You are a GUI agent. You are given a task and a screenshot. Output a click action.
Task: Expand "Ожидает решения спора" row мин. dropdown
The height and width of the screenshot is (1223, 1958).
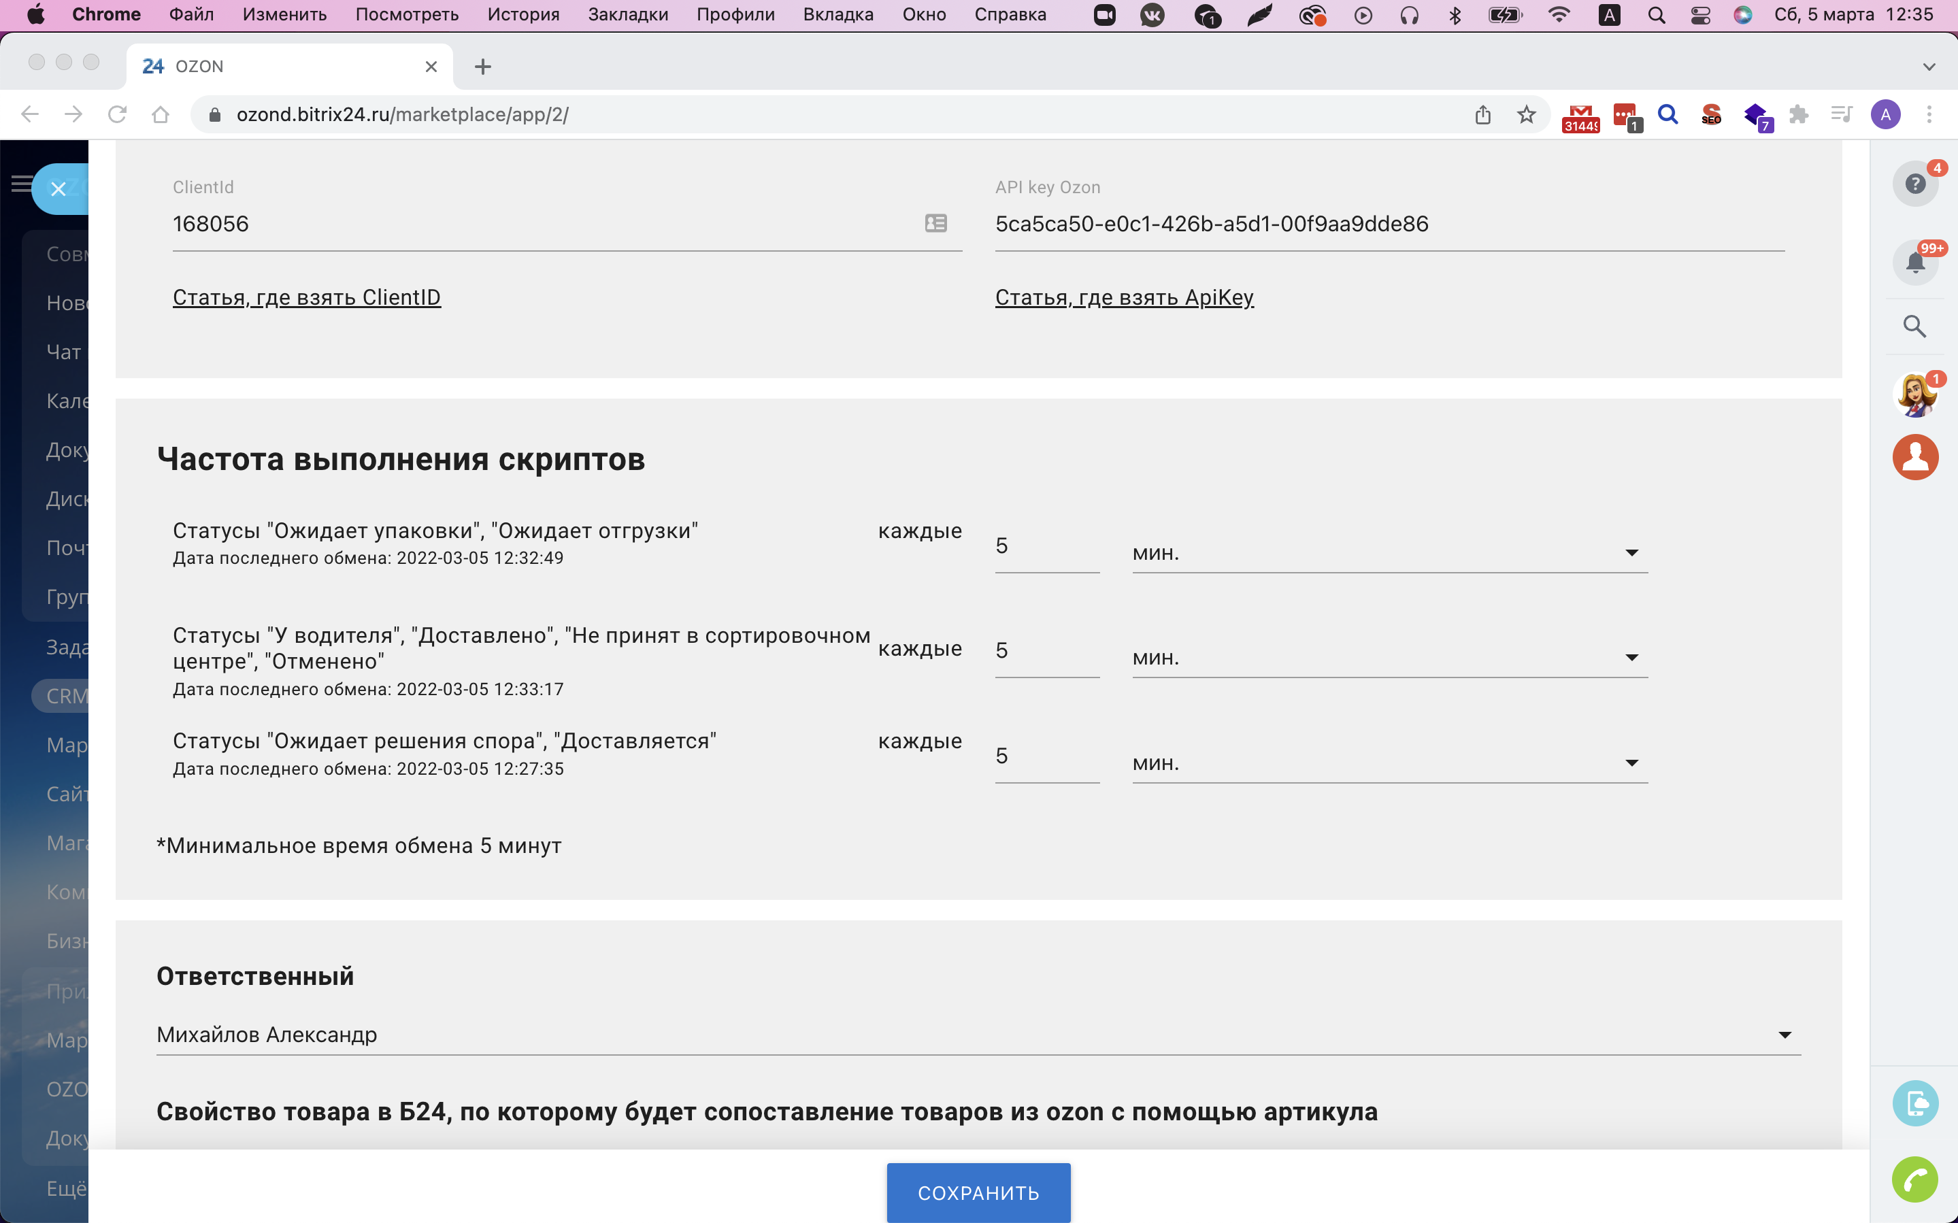click(1389, 763)
